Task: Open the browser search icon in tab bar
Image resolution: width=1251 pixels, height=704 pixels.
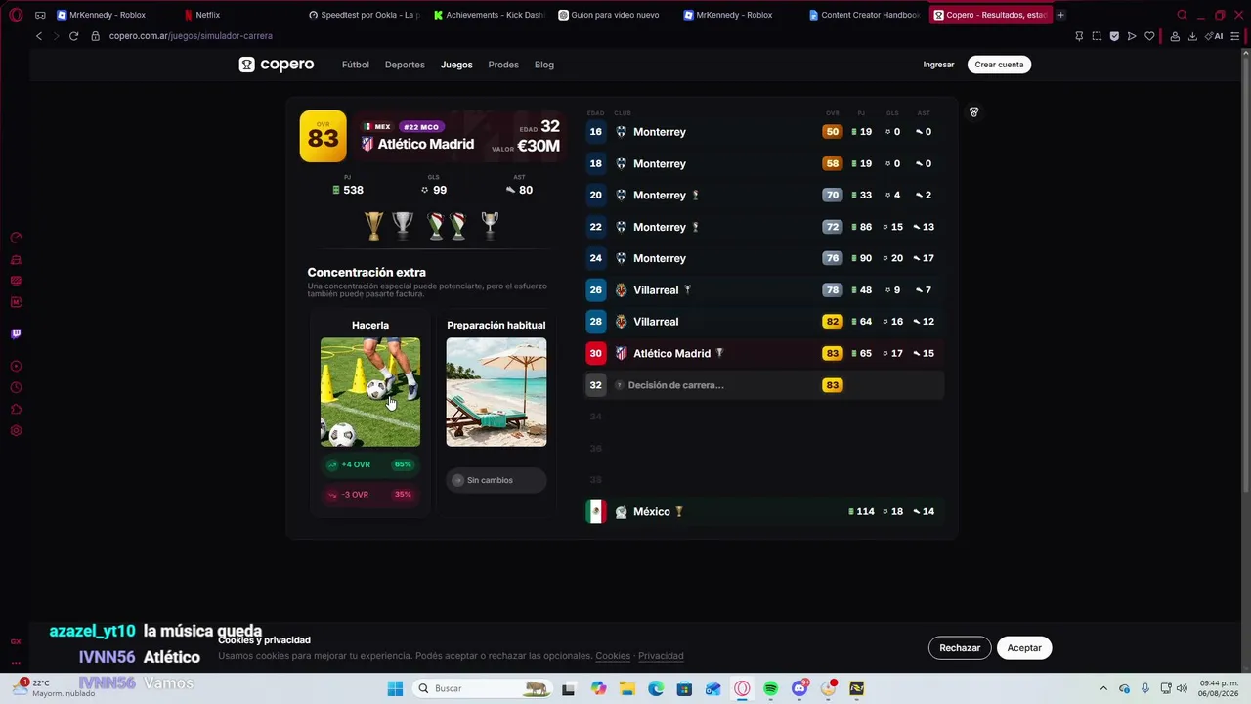Action: tap(1182, 15)
